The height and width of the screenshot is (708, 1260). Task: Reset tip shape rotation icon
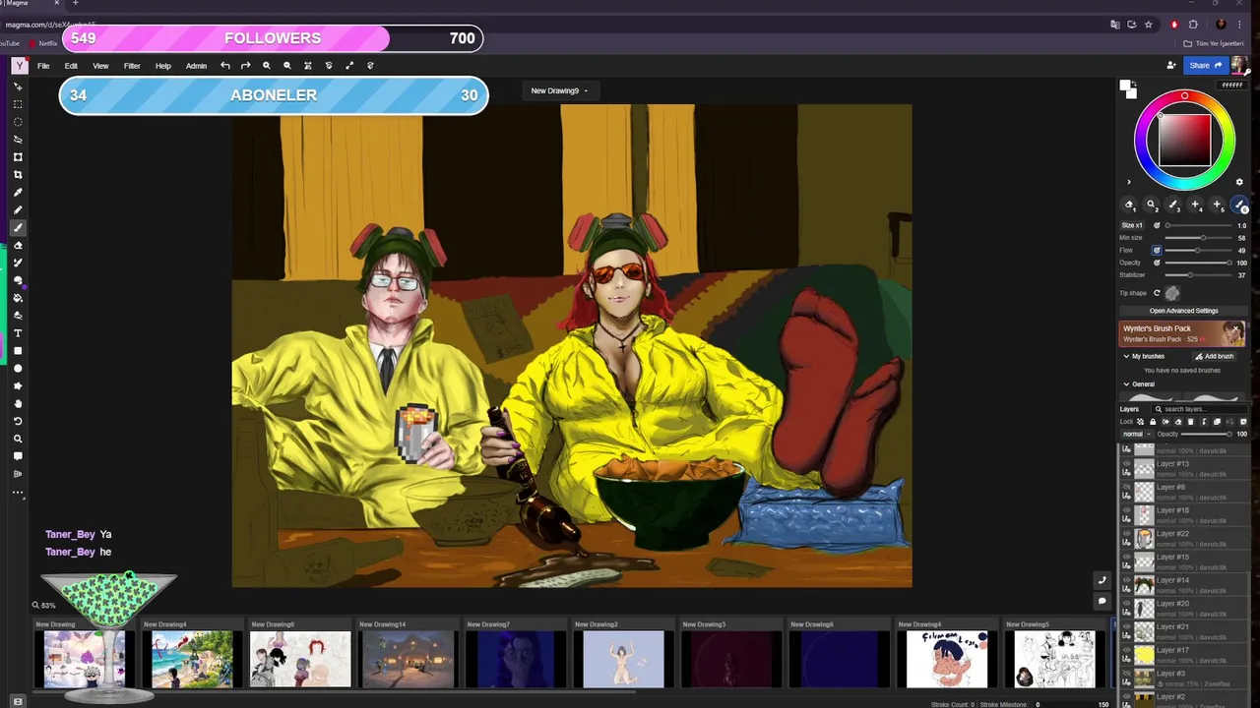tap(1157, 293)
